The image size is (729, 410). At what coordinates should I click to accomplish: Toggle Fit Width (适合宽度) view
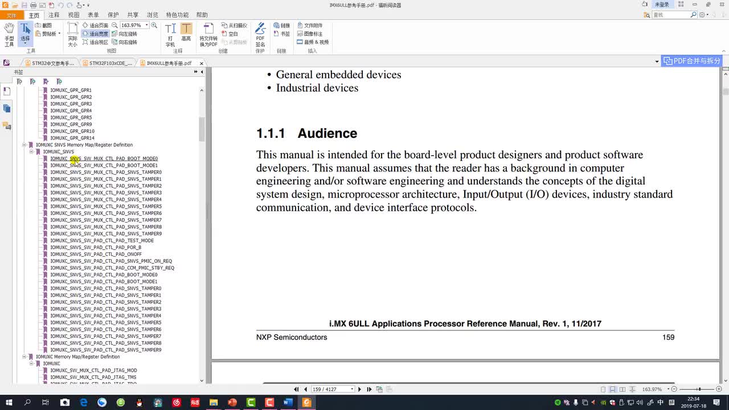95,34
